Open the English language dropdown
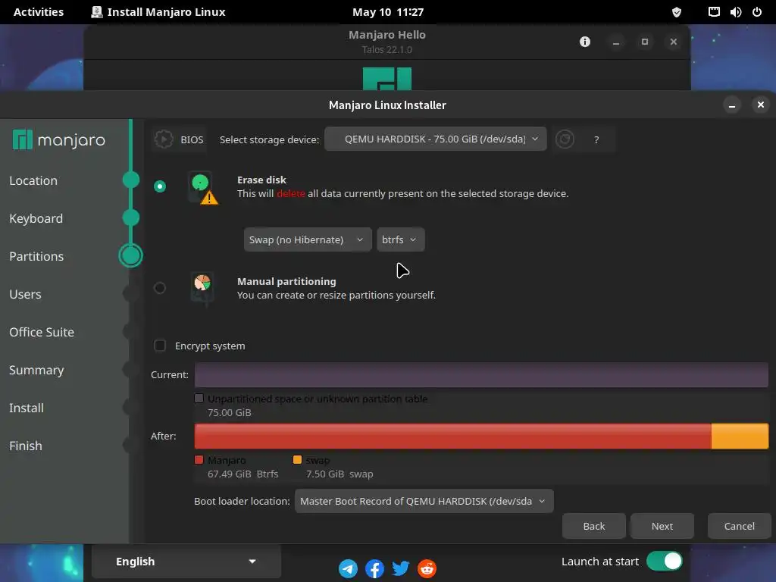The width and height of the screenshot is (776, 582). (186, 562)
